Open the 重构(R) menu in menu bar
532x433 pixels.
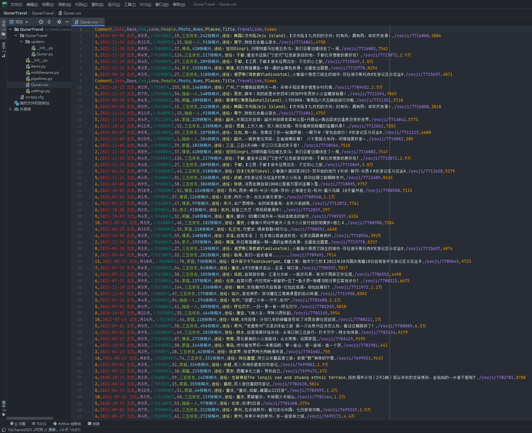pos(98,4)
